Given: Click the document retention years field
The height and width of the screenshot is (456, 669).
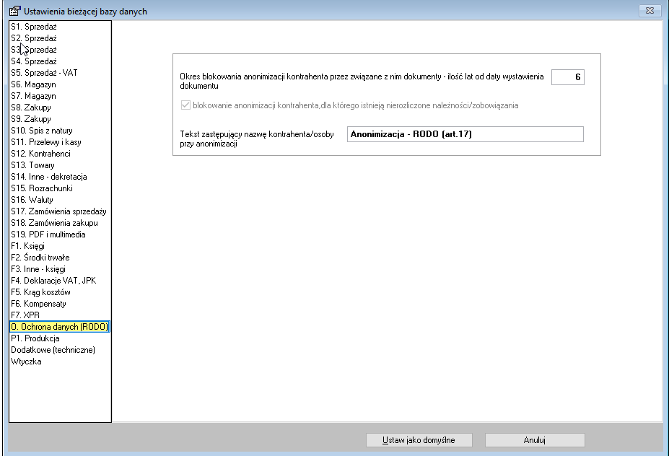Looking at the screenshot, I should pos(567,77).
